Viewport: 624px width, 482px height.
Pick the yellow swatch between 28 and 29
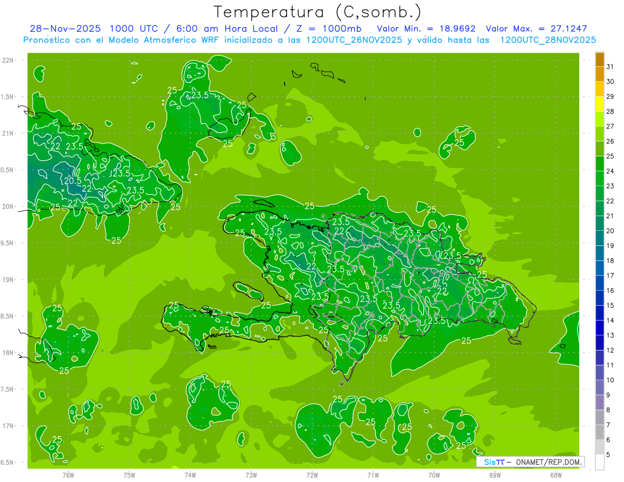[600, 104]
